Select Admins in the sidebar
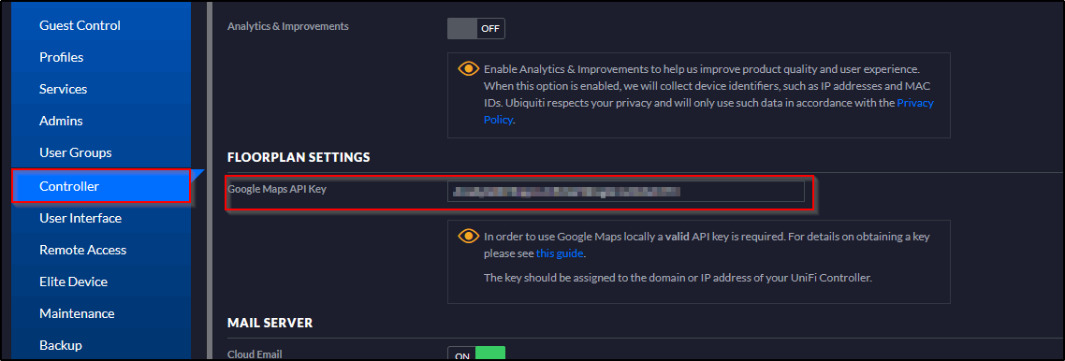This screenshot has height=361, width=1065. pyautogui.click(x=61, y=121)
